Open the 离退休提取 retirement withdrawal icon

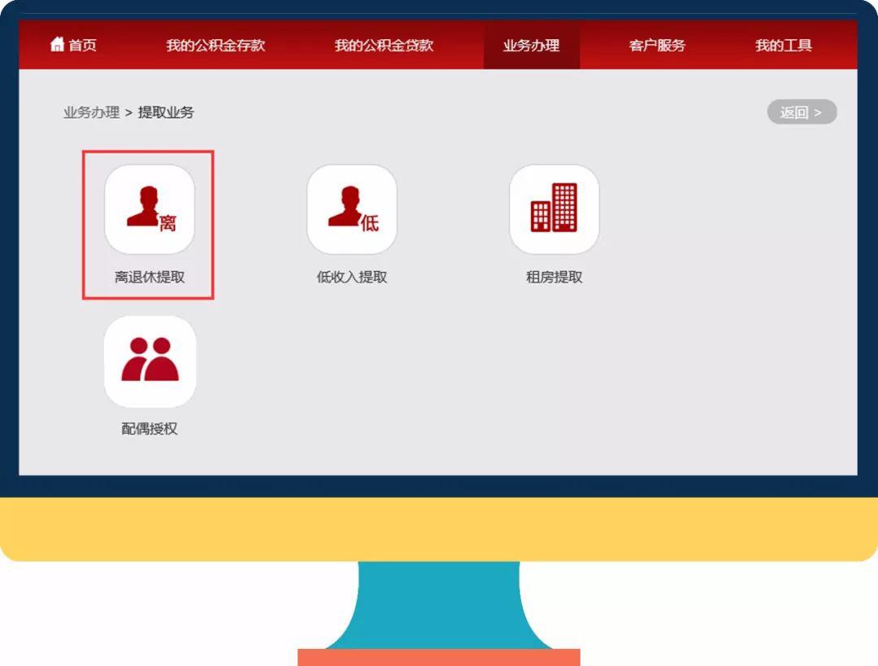click(x=150, y=210)
